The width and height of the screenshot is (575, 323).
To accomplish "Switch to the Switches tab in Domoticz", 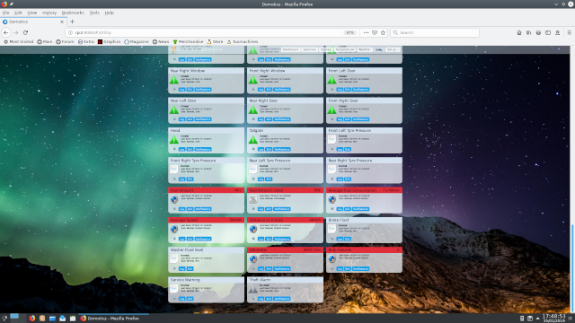I will [x=309, y=49].
